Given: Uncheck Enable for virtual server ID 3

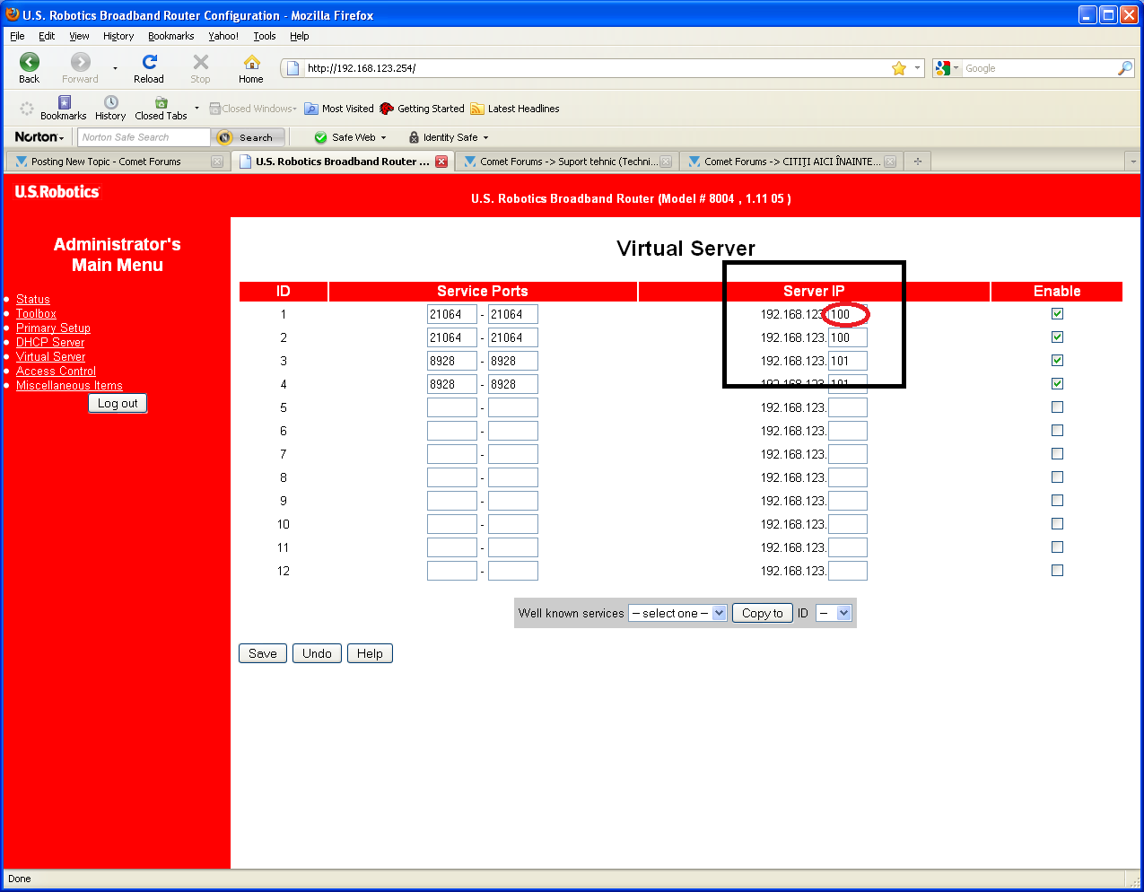Looking at the screenshot, I should click(1057, 361).
